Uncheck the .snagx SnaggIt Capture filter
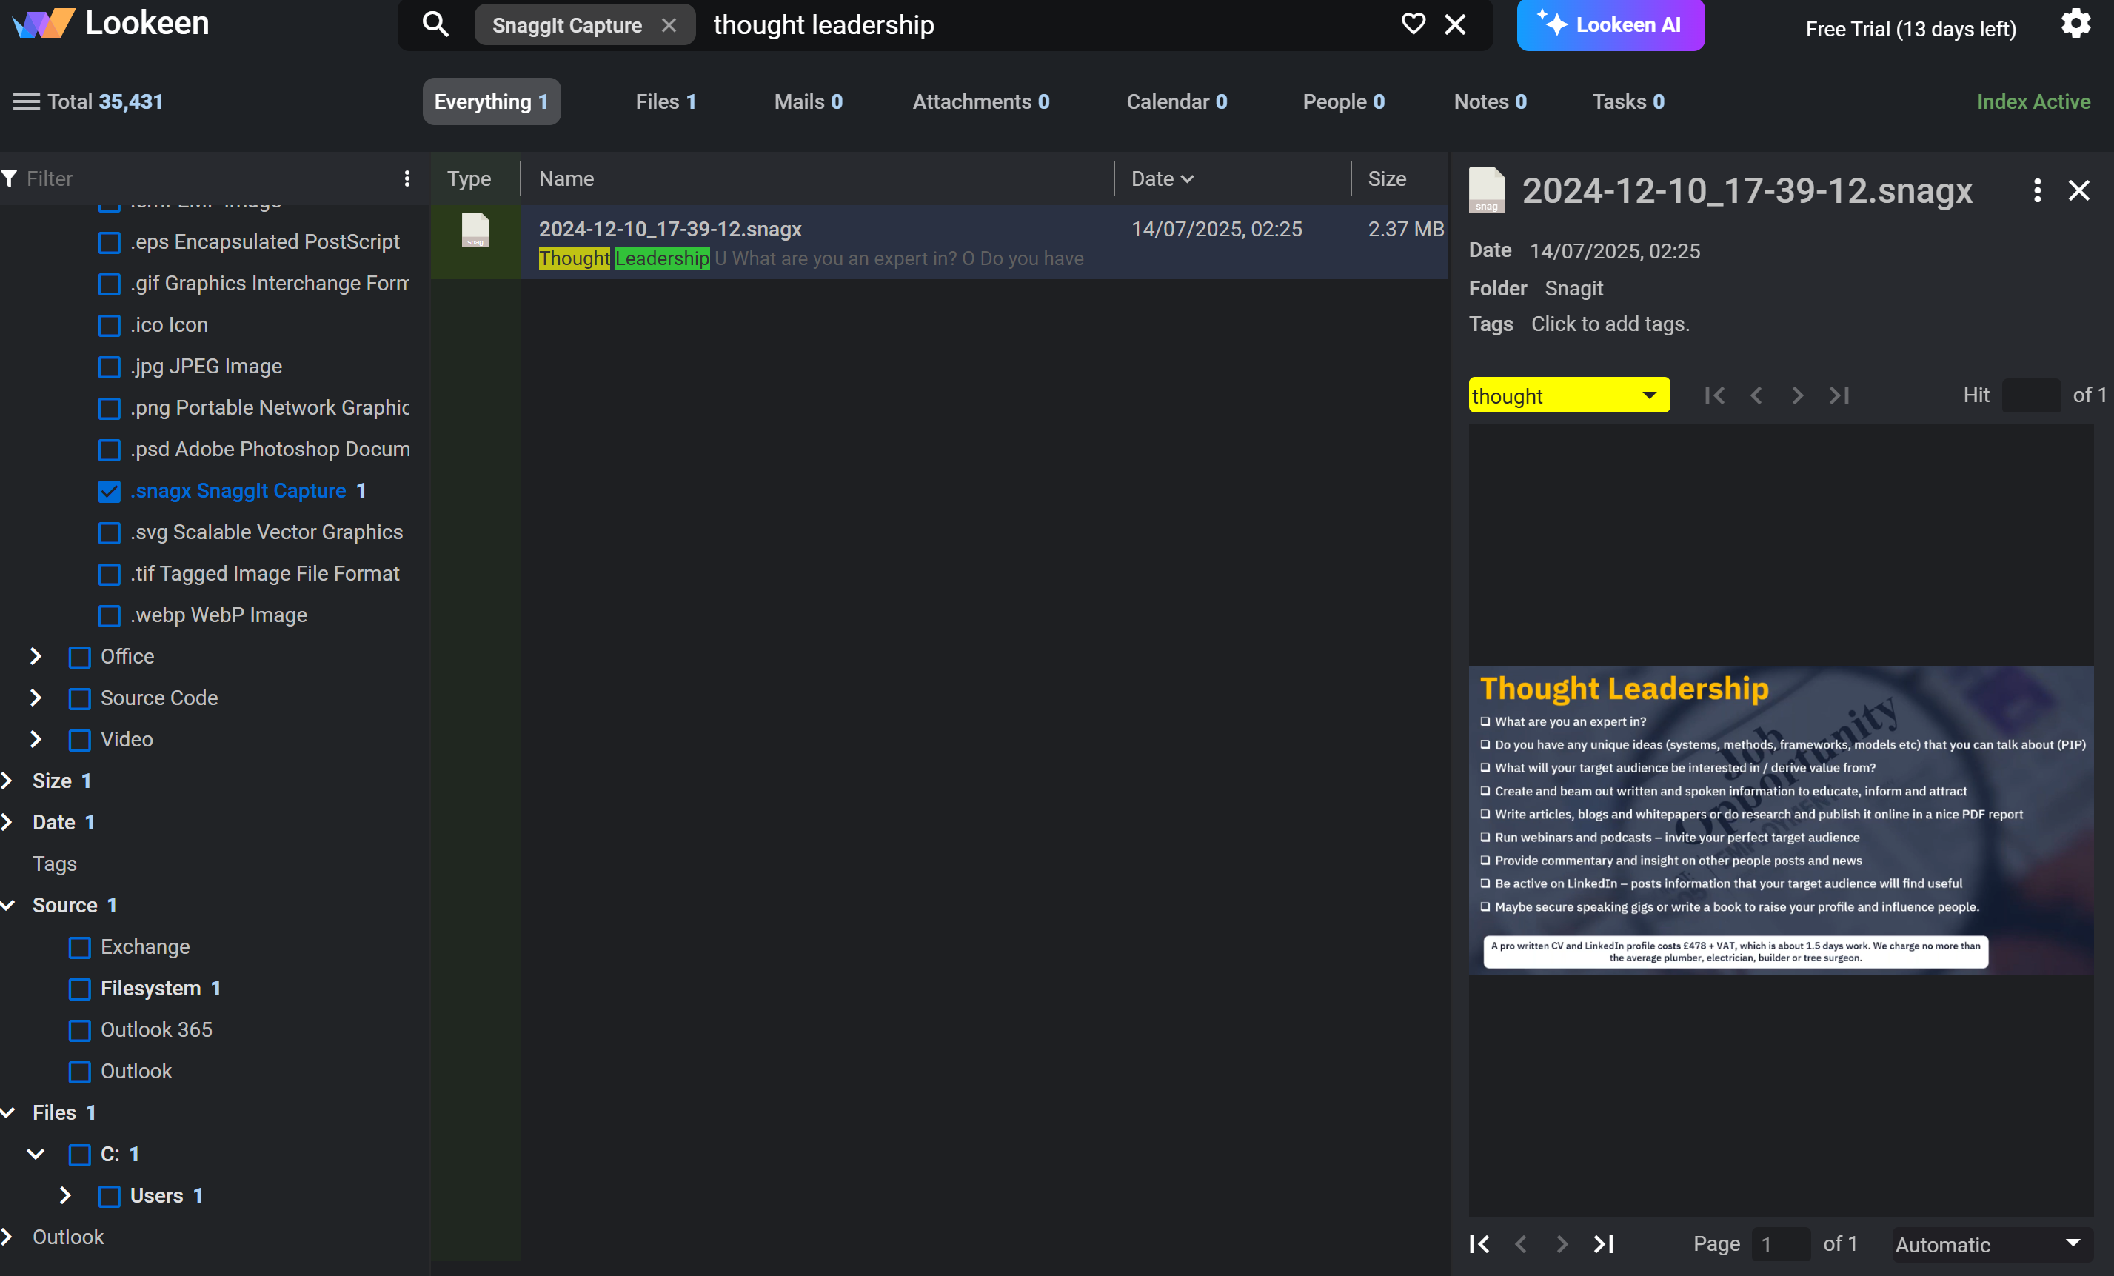This screenshot has height=1276, width=2114. 110,491
